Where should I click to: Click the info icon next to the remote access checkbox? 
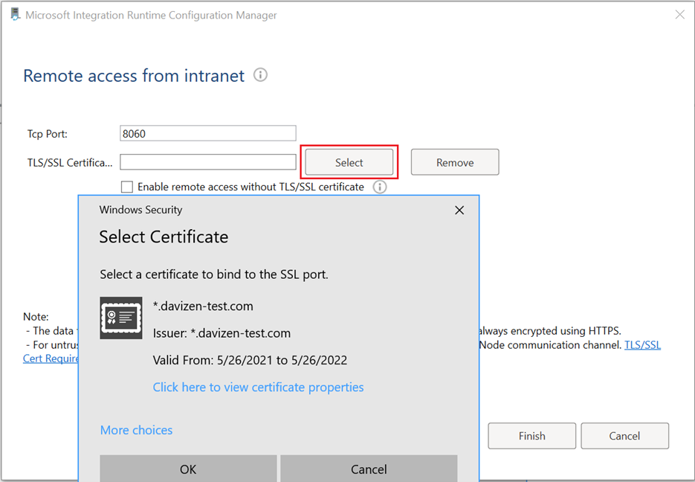point(379,187)
